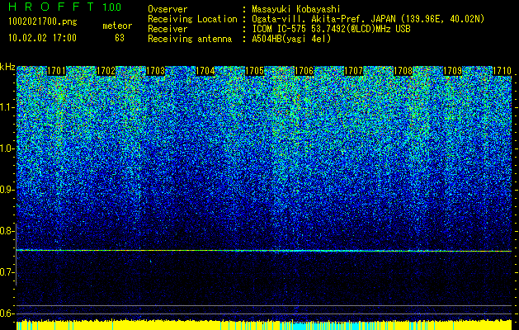The image size is (519, 330).
Task: Click the 1.0 frequency axis label
Action: [x=7, y=148]
